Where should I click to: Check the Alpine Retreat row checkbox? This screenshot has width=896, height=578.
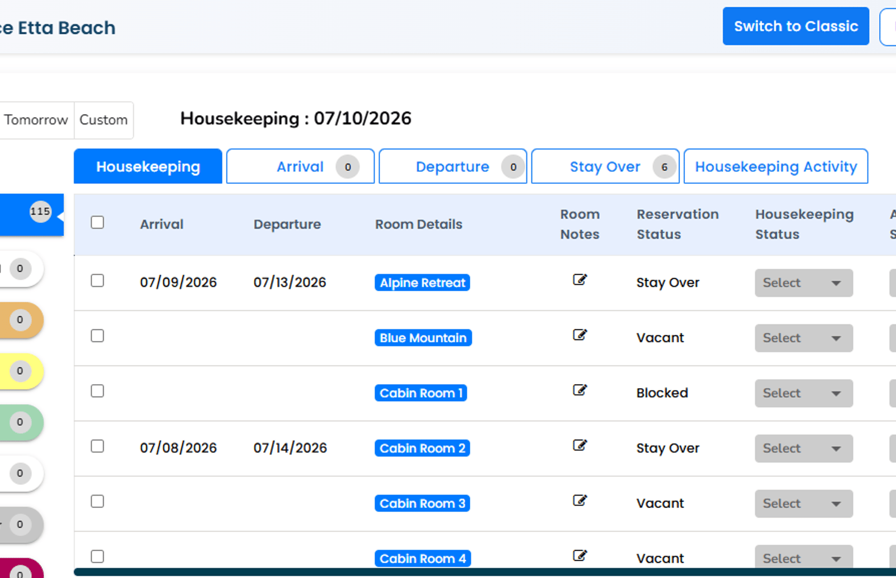pos(97,281)
